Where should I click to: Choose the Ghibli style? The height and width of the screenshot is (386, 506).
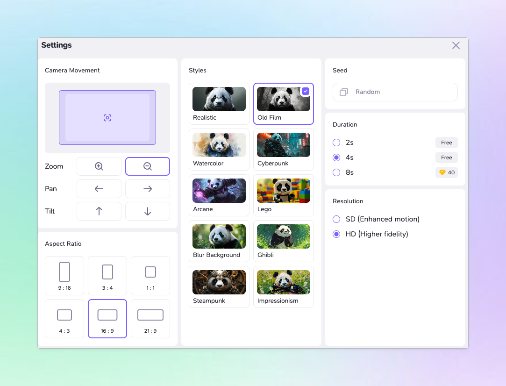click(x=283, y=241)
